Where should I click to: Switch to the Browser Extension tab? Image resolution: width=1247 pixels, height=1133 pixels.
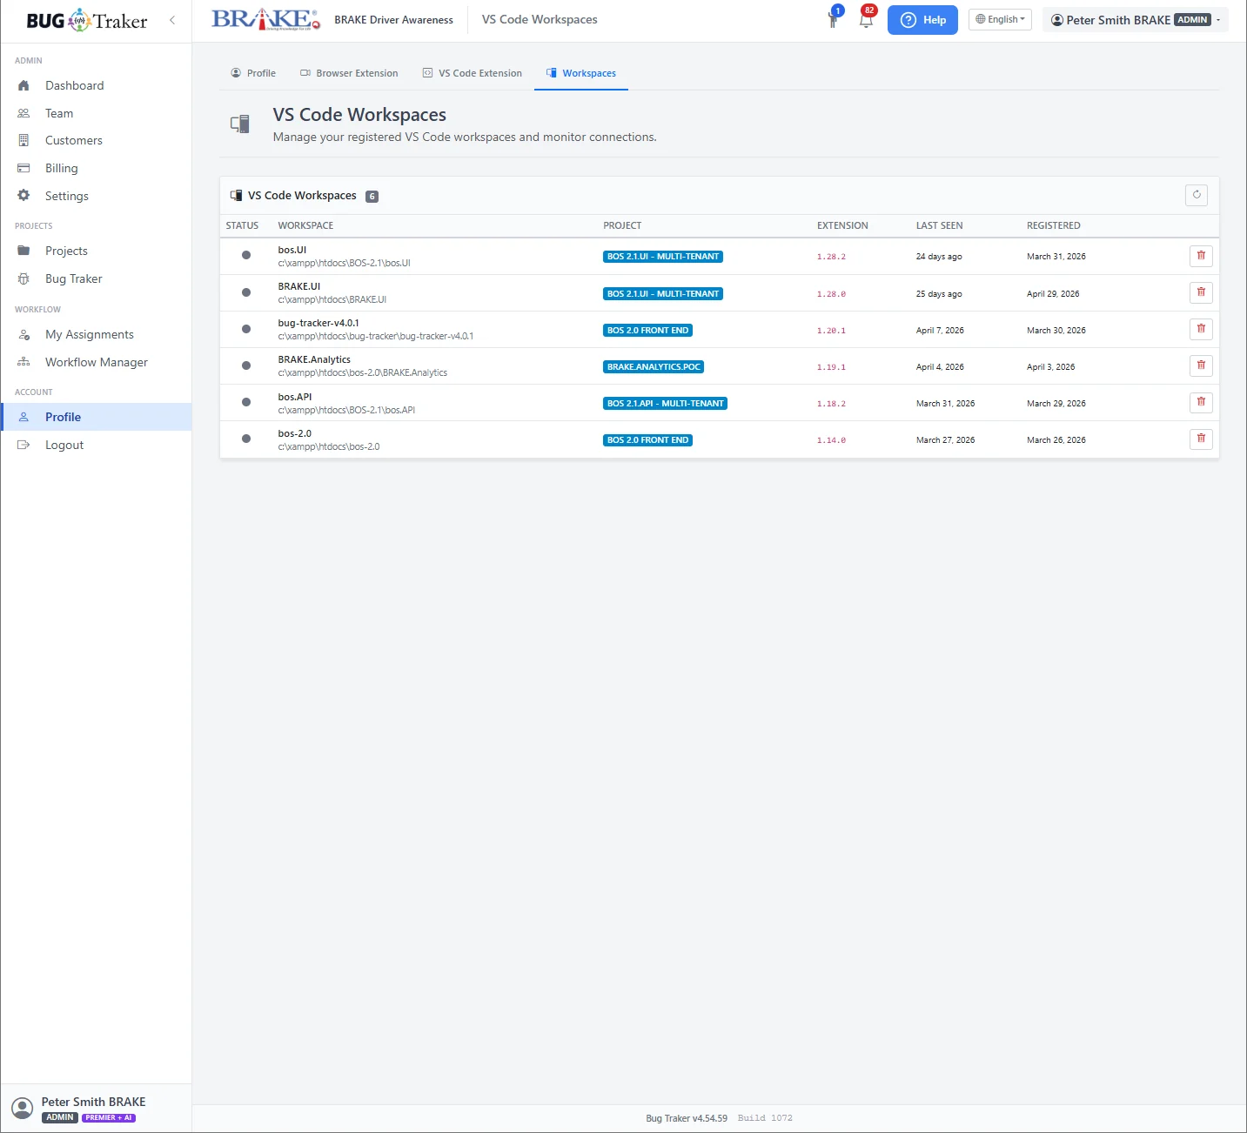click(x=349, y=73)
